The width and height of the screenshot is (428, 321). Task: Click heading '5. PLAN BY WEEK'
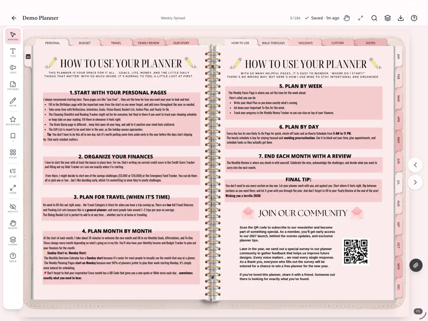coord(300,86)
